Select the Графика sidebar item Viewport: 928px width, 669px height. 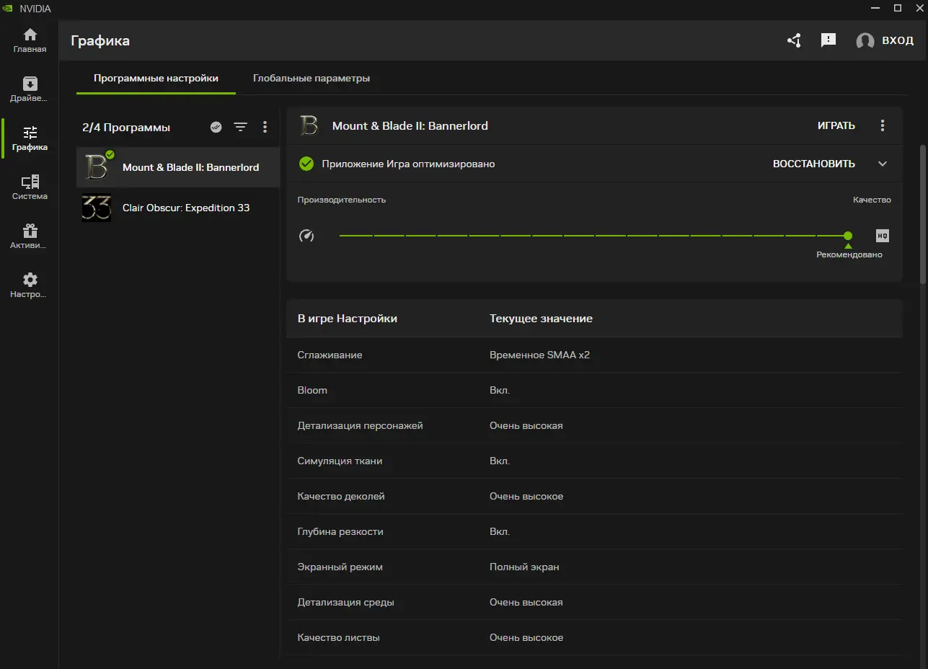(x=30, y=138)
